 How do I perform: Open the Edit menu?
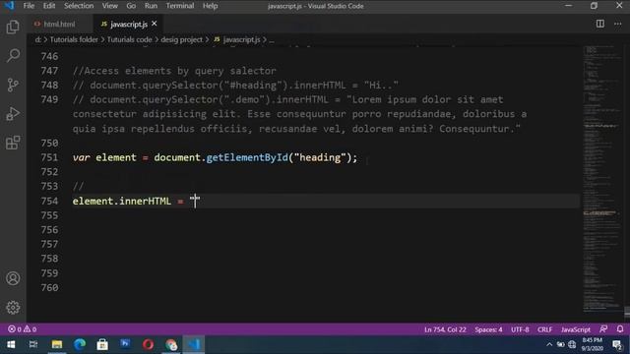click(x=49, y=6)
